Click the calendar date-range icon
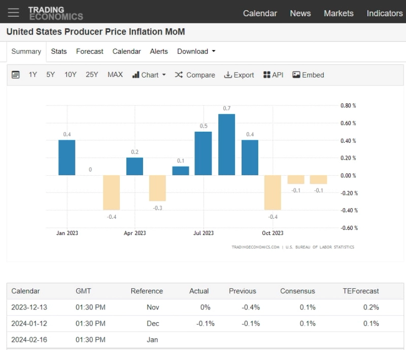 (16, 75)
